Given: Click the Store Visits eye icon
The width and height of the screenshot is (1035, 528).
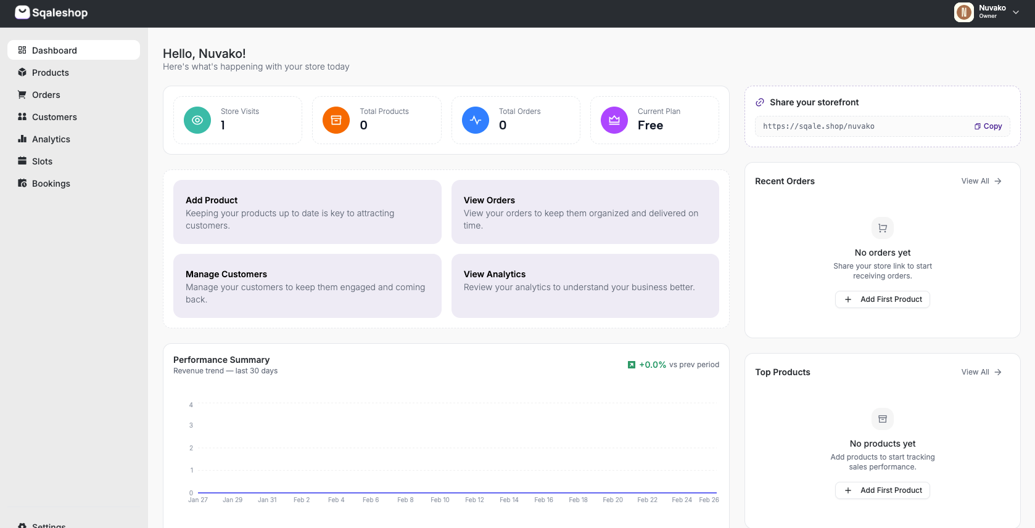Looking at the screenshot, I should [x=197, y=120].
